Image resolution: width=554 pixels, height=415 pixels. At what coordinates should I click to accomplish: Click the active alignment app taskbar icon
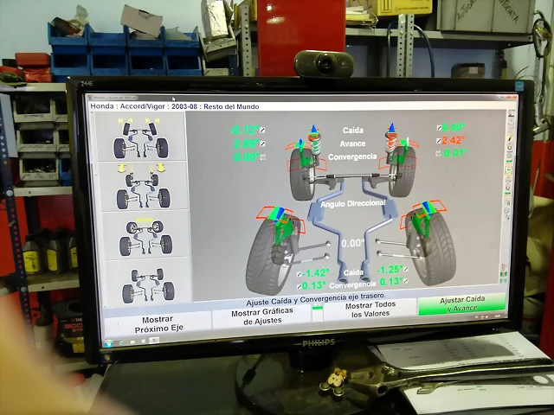coord(154,340)
